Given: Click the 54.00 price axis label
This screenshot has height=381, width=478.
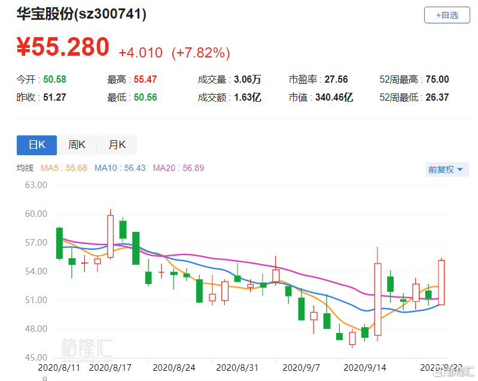Looking at the screenshot, I should pyautogui.click(x=36, y=271).
